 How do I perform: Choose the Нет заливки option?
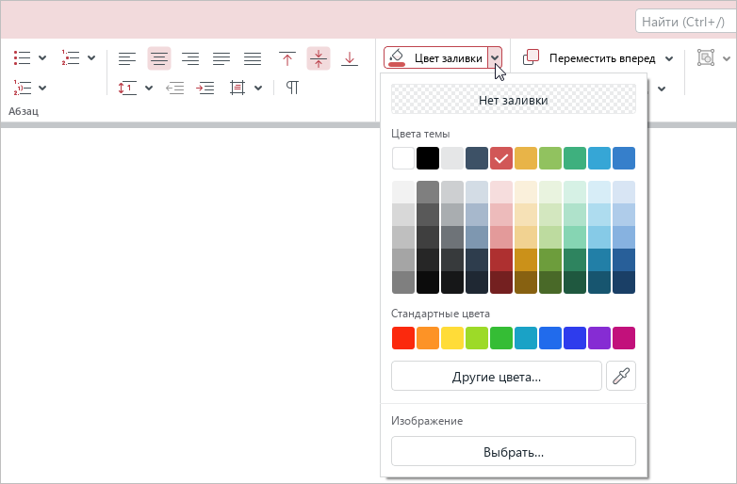pyautogui.click(x=514, y=100)
